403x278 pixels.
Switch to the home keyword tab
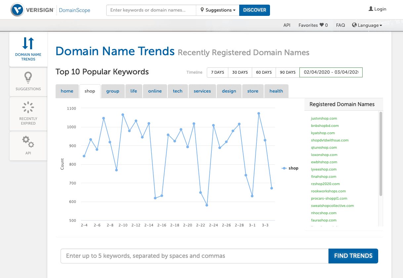tap(67, 91)
